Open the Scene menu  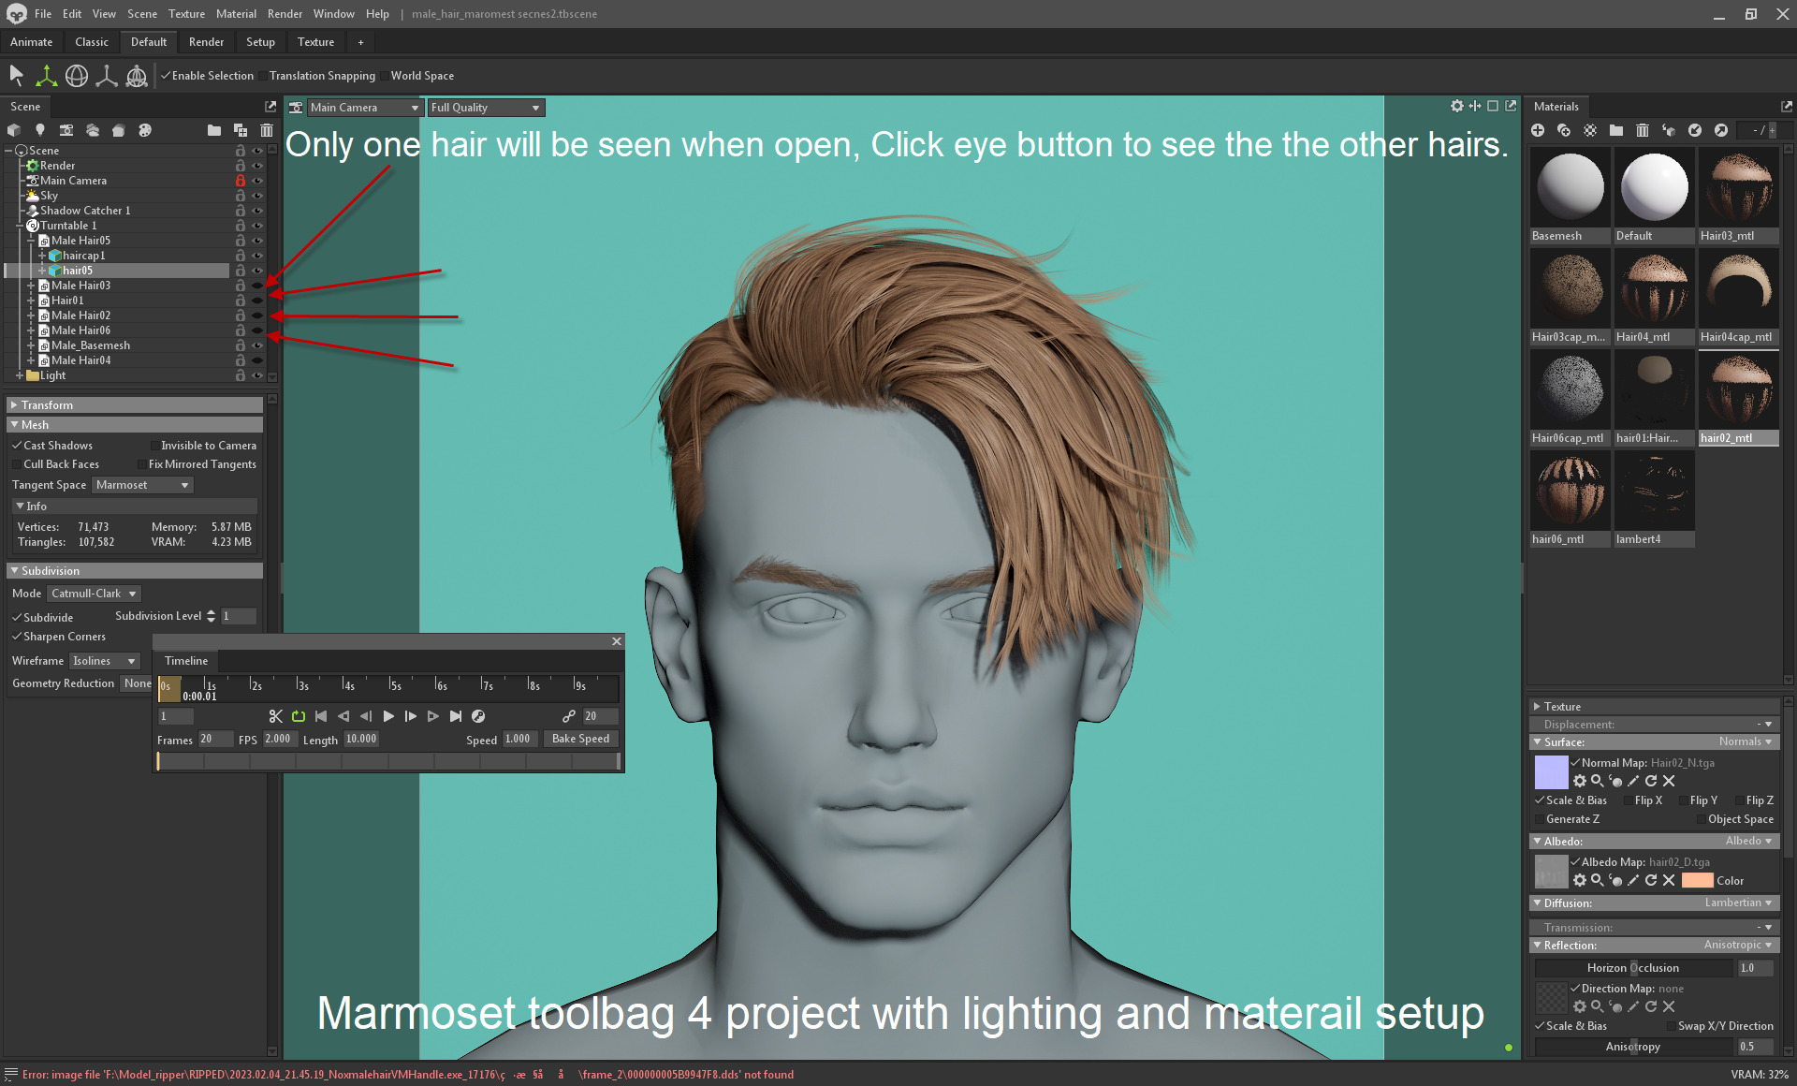142,14
